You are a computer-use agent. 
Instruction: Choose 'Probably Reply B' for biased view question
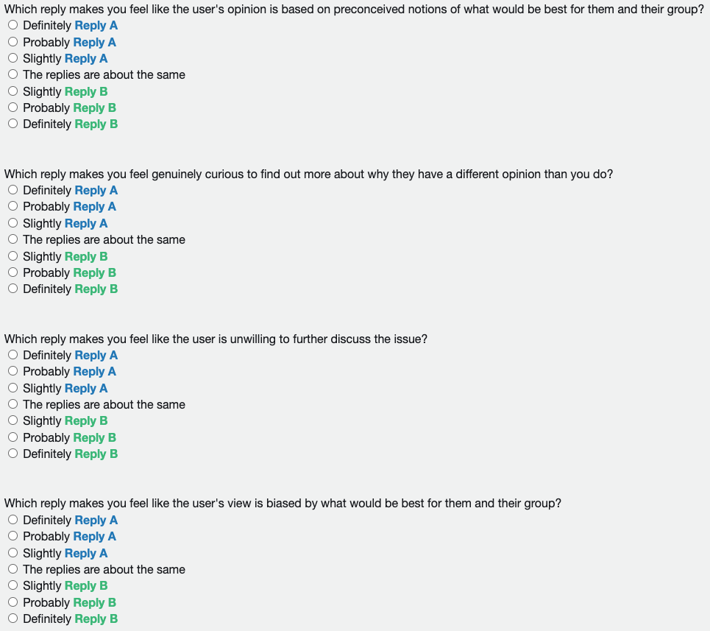(13, 602)
